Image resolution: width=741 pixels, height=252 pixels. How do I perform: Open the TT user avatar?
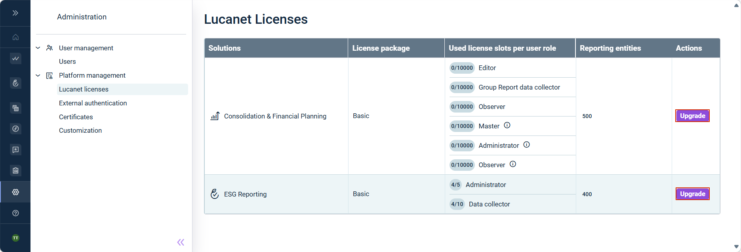tap(15, 238)
